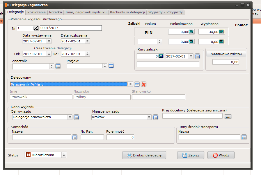Expand the Miejsce wyjazdu dropdown
The height and width of the screenshot is (175, 261).
[149, 117]
